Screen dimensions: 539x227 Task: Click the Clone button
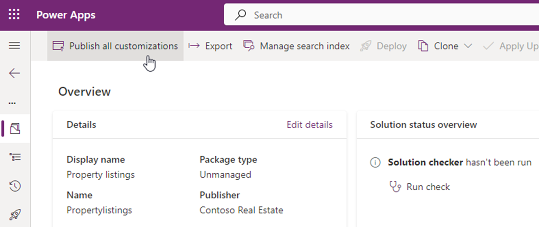439,46
